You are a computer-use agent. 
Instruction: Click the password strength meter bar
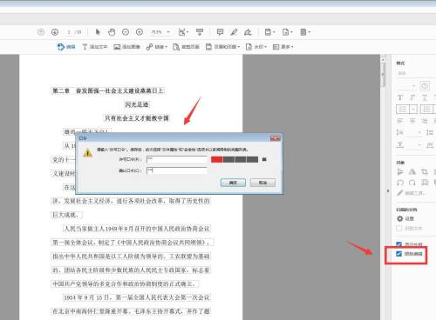[x=235, y=159]
